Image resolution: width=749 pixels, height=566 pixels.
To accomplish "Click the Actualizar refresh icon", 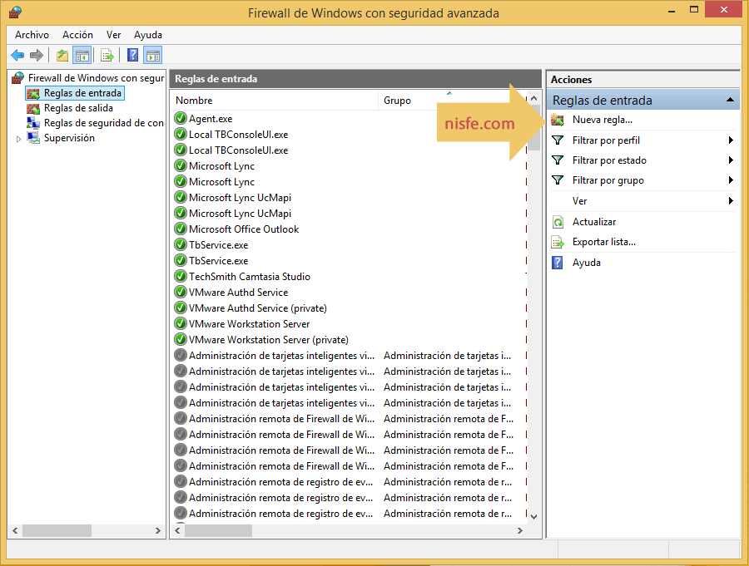I will coord(558,222).
